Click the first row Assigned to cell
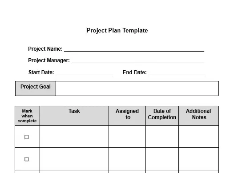This screenshot has height=173, width=234. pyautogui.click(x=127, y=137)
